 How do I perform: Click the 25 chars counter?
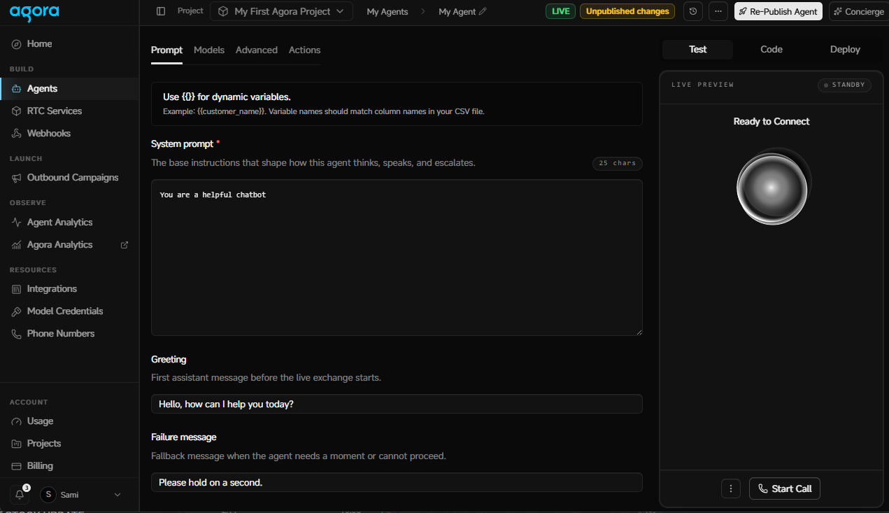click(617, 163)
